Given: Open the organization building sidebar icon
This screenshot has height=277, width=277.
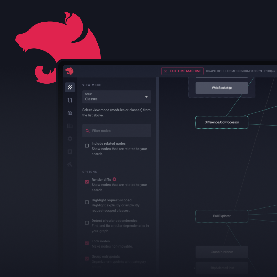Looking at the screenshot, I should [x=70, y=126].
